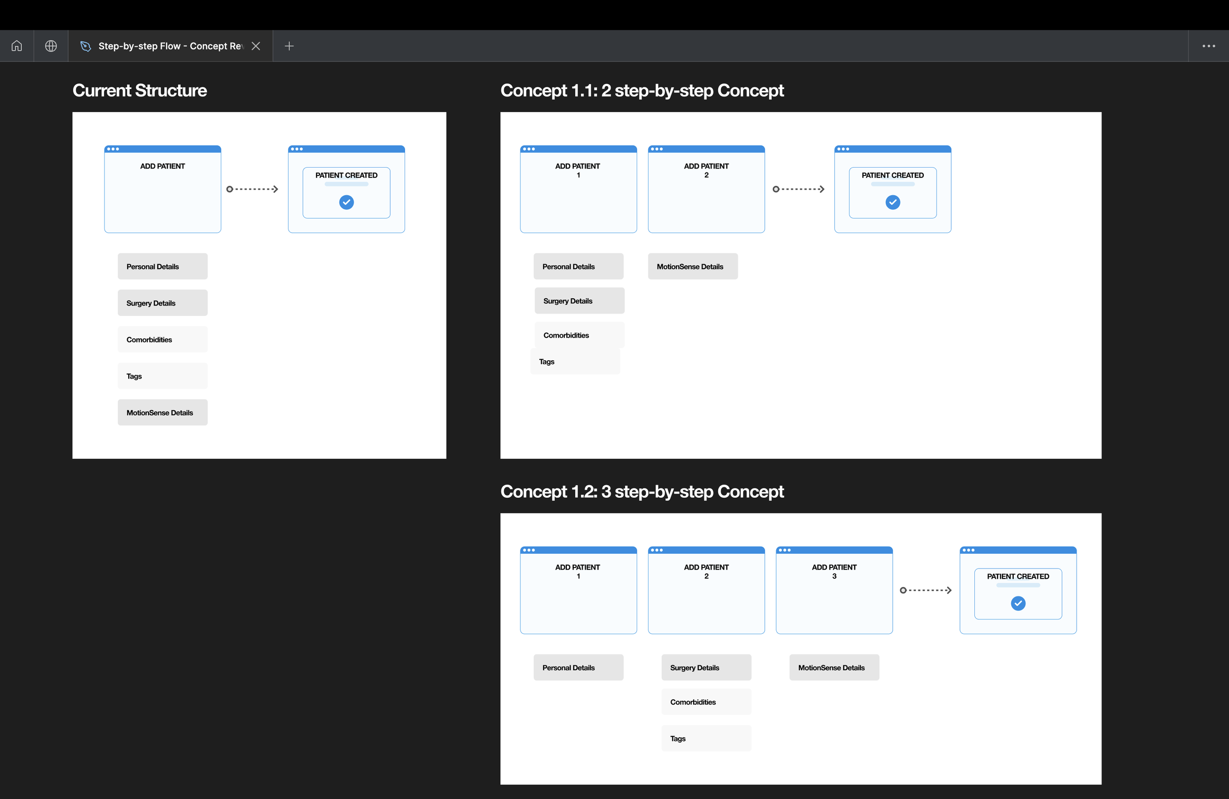Open a new tab with plus icon
This screenshot has height=799, width=1229.
point(289,46)
